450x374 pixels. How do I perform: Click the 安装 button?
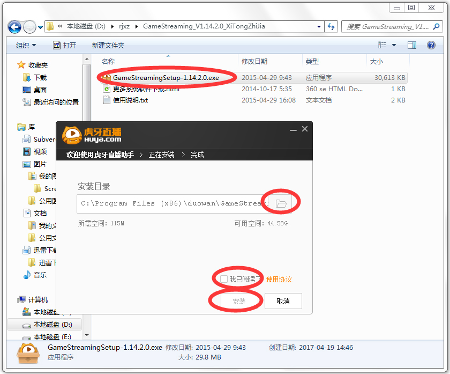point(239,301)
